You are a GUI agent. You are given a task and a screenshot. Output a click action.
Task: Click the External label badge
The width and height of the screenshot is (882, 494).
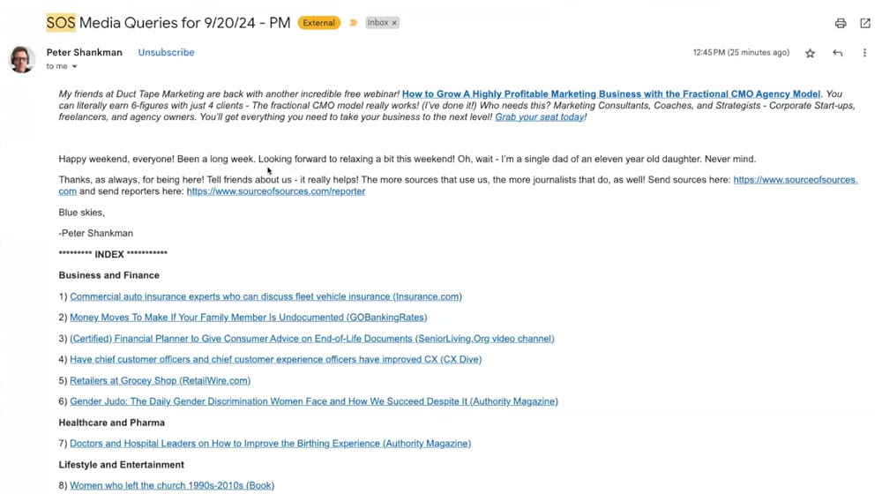(x=319, y=23)
